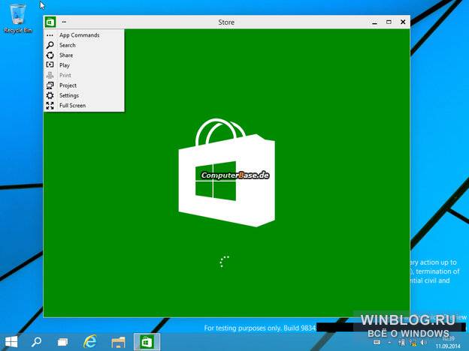
Task: Click the full screen arrows icon
Action: point(50,105)
